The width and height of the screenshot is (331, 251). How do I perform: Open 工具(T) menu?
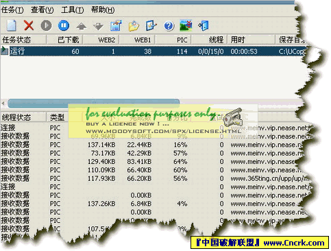[x=73, y=10]
